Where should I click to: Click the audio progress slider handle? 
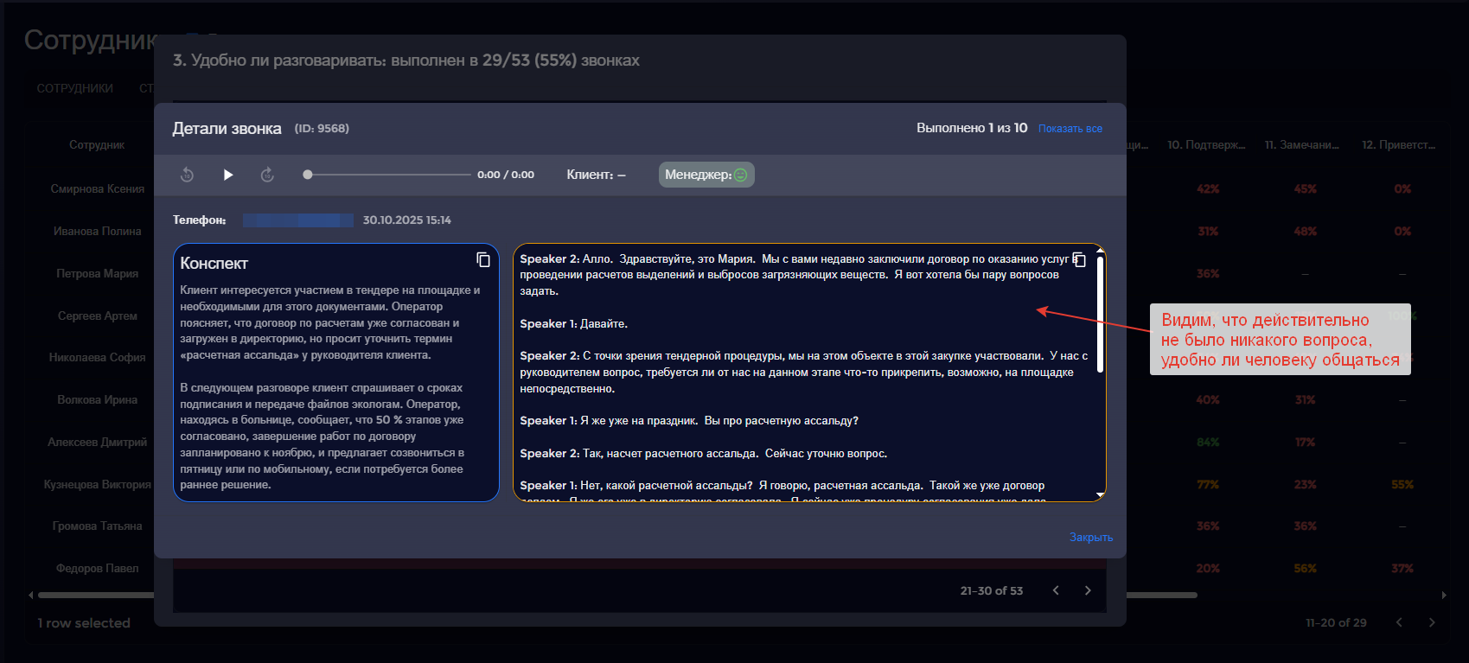[308, 175]
